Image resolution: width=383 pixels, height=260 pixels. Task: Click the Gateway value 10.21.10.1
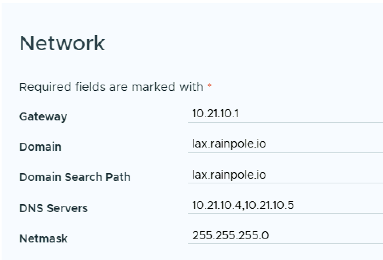point(215,114)
